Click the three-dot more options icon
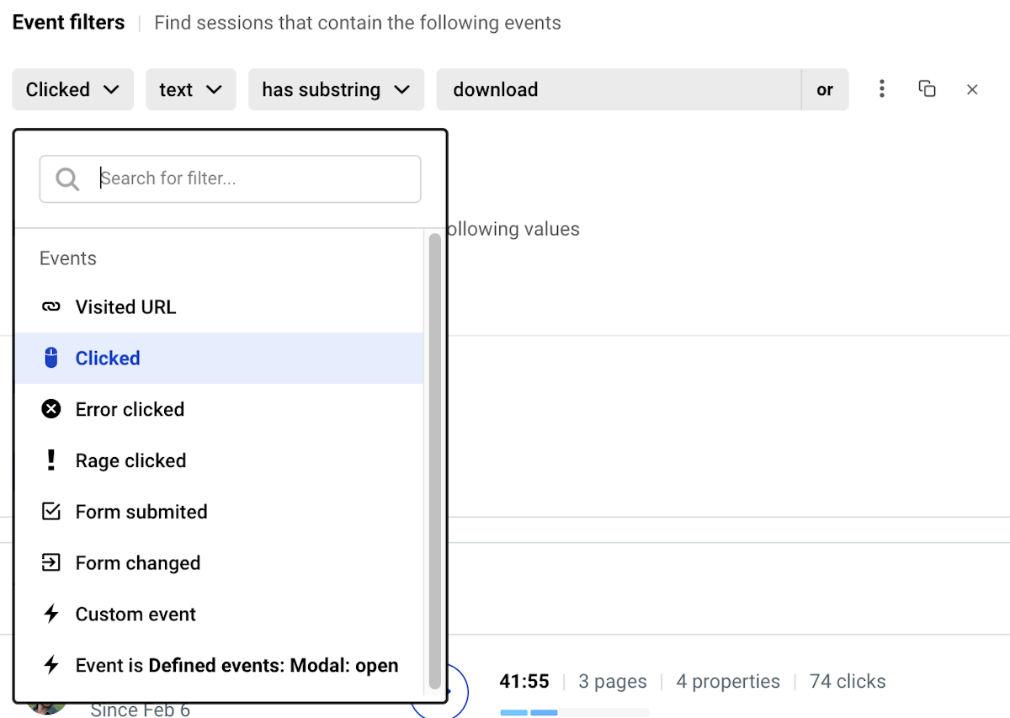The image size is (1010, 718). 881,89
